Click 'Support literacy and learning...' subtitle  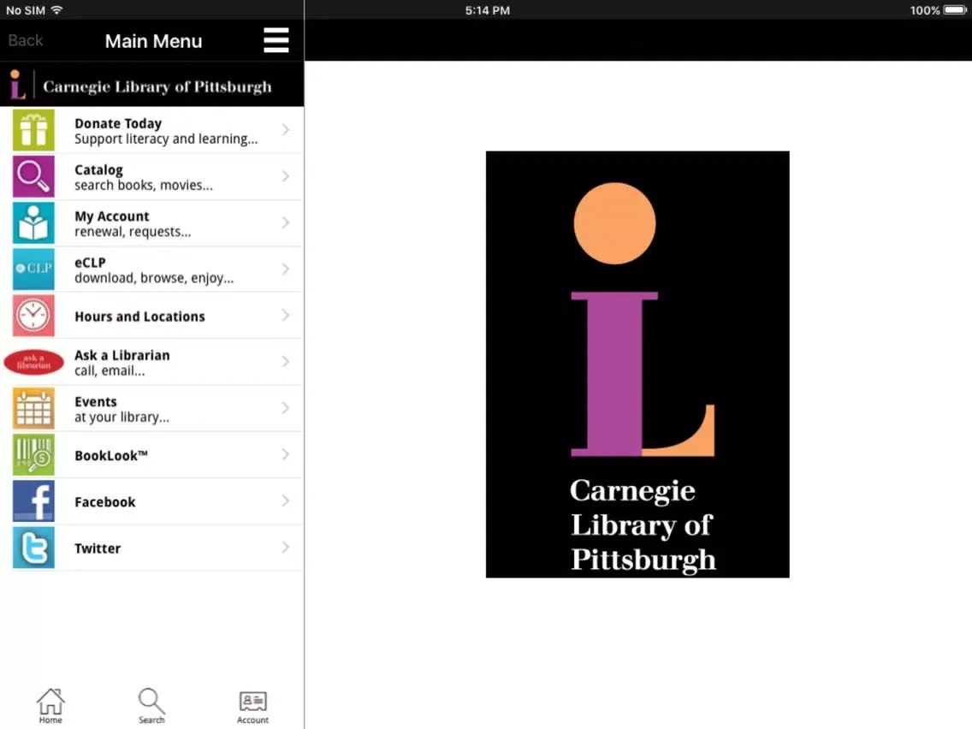click(166, 139)
